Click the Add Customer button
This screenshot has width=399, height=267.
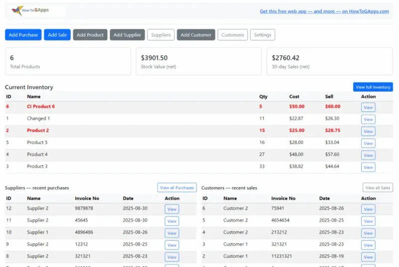196,35
